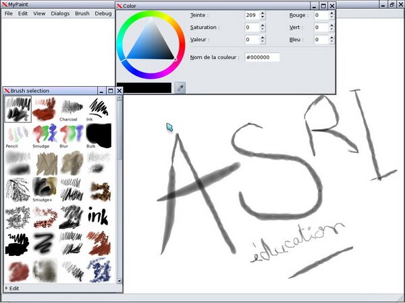The image size is (405, 303).
Task: Increase the Rouge value with up arrow
Action: click(331, 13)
